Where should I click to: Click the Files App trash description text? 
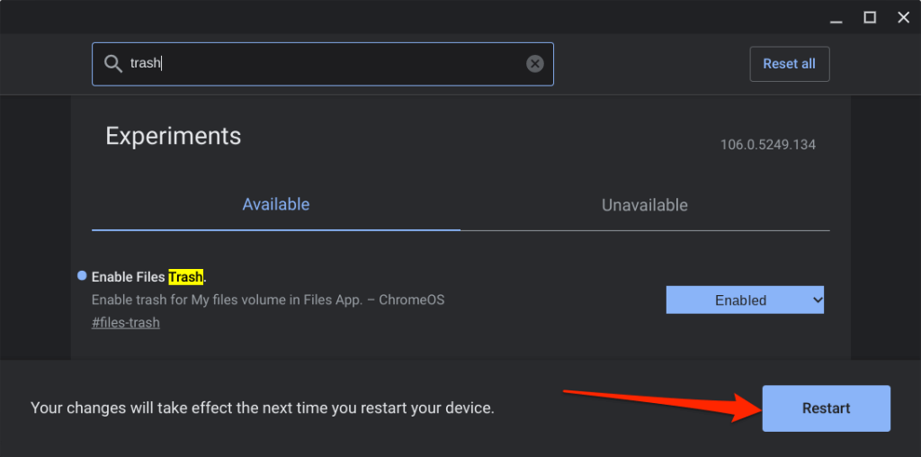268,300
